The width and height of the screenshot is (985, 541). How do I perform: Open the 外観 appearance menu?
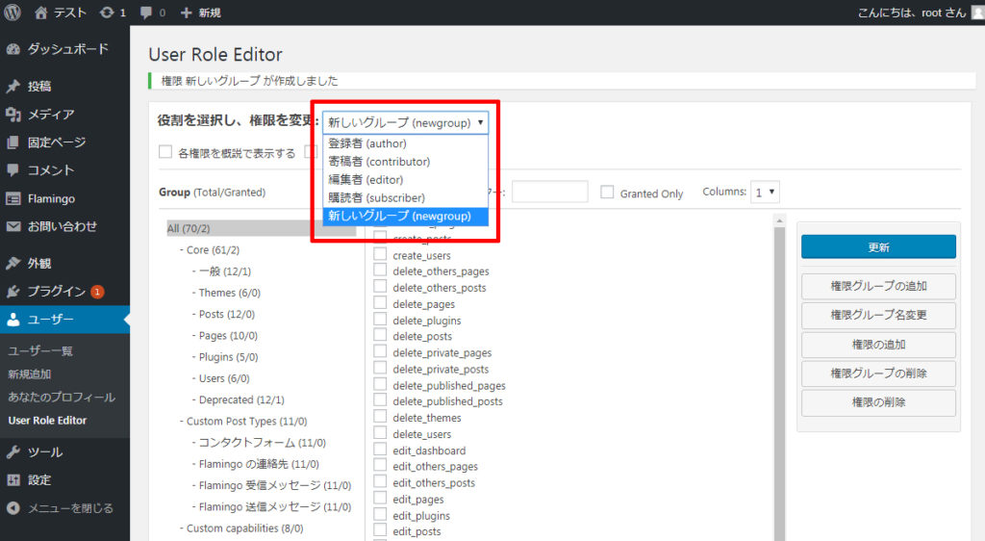point(39,263)
